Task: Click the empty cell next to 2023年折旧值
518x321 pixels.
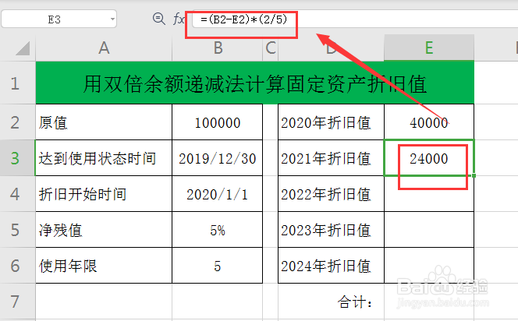Action: (x=429, y=230)
